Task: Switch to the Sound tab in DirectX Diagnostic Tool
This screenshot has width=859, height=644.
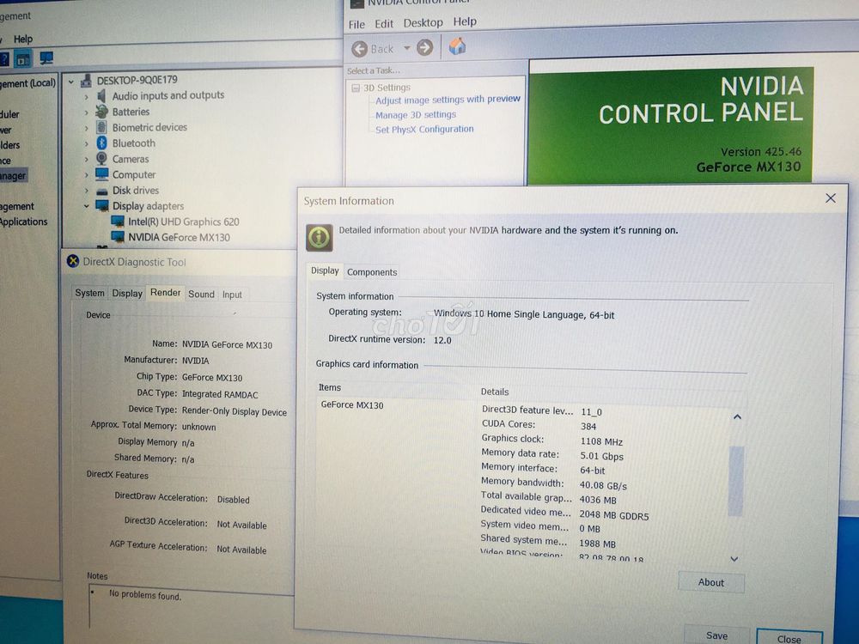Action: pos(202,294)
